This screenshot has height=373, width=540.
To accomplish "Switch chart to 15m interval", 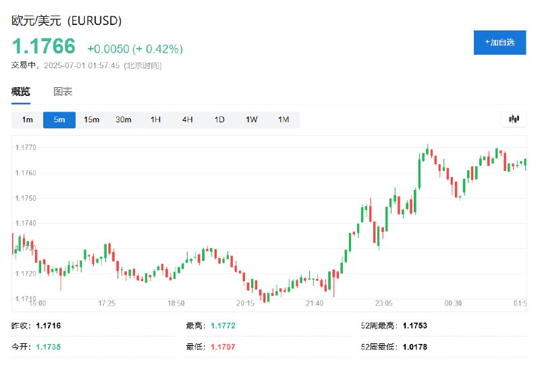I will pos(91,120).
